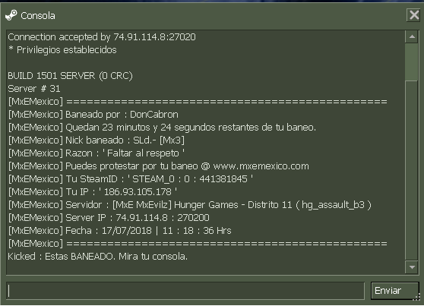Click the console scroll up arrow

[x=412, y=36]
